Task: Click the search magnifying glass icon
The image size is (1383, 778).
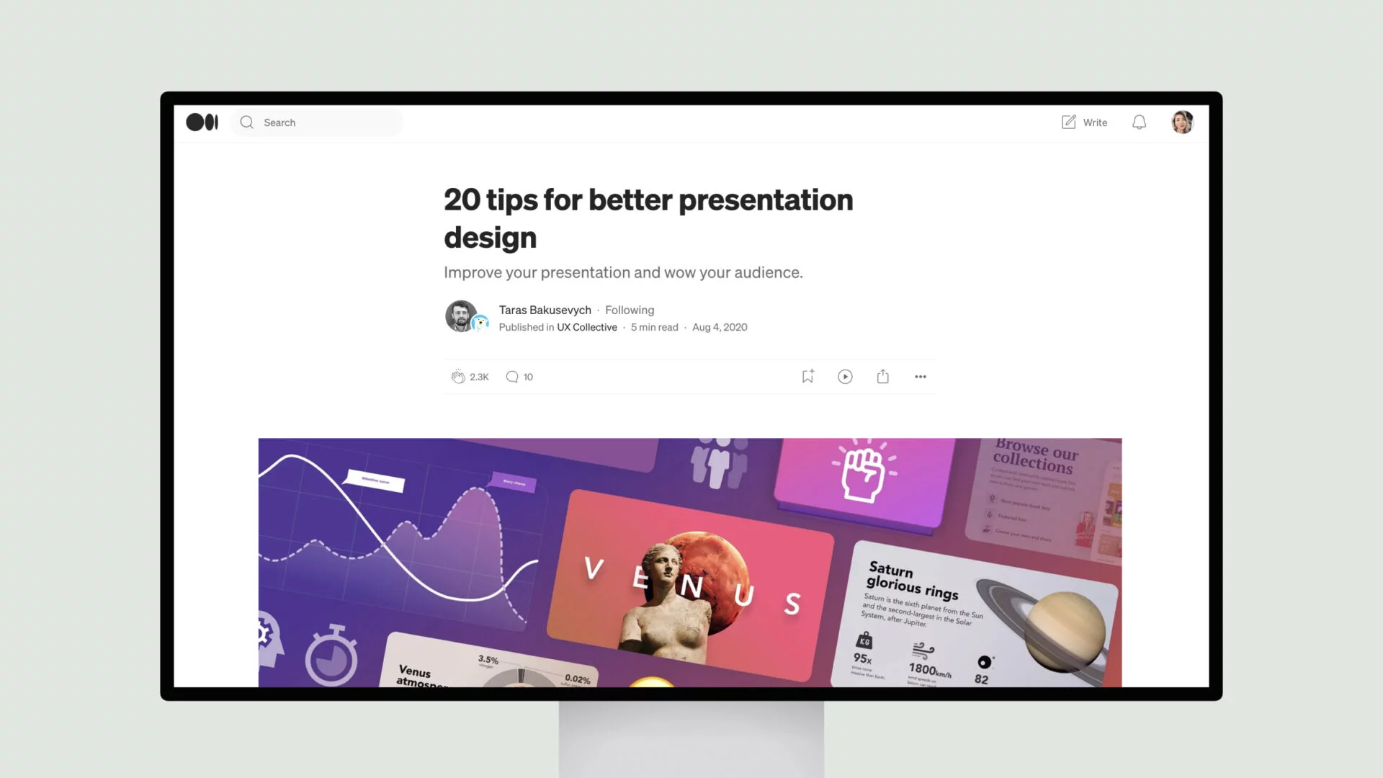Action: [248, 122]
